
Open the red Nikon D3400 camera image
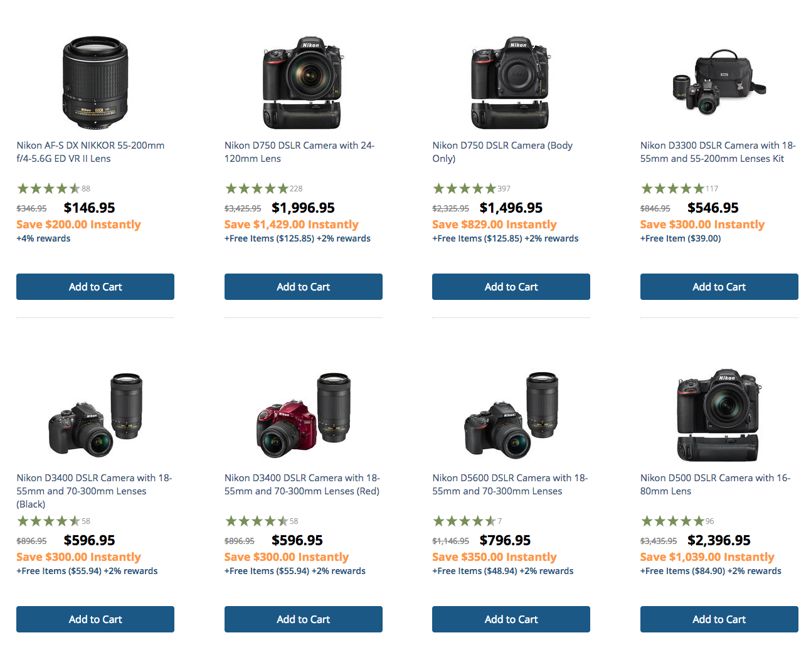[x=303, y=415]
